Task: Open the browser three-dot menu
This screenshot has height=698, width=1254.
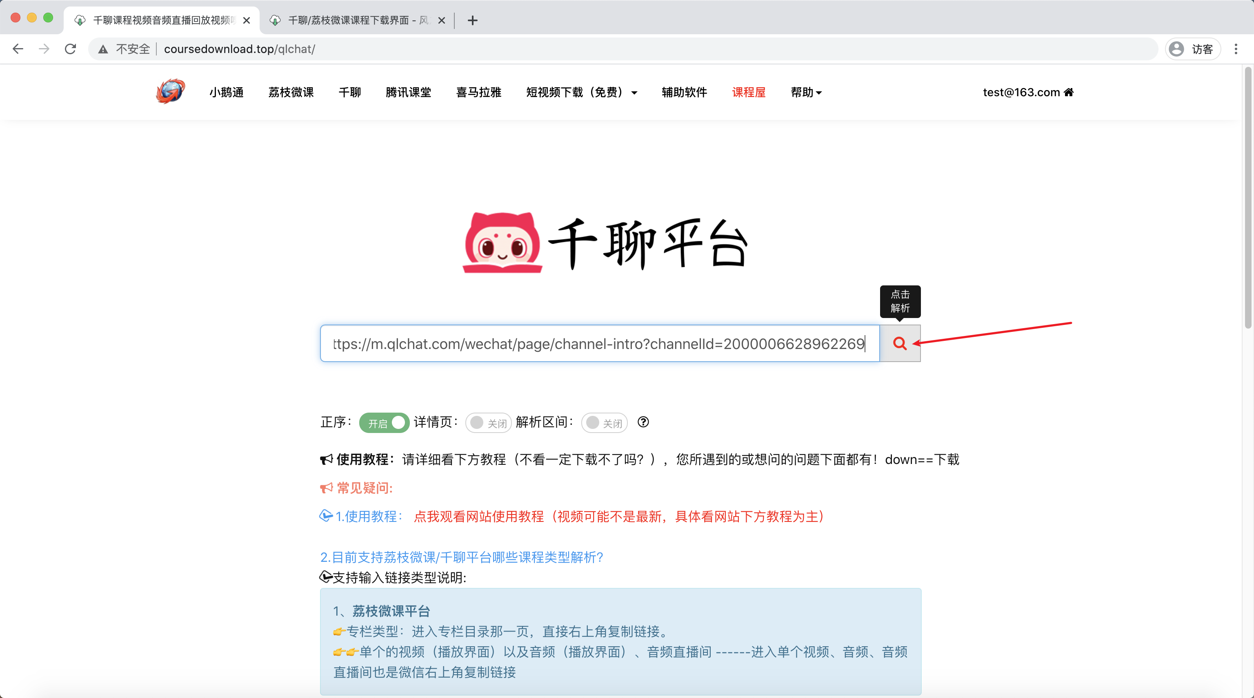Action: (1236, 49)
